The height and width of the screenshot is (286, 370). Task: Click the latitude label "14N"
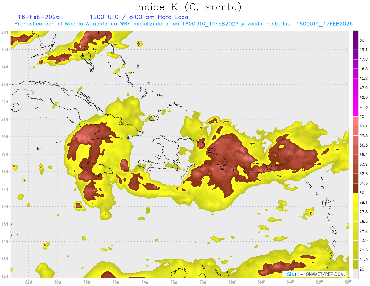click(5, 241)
